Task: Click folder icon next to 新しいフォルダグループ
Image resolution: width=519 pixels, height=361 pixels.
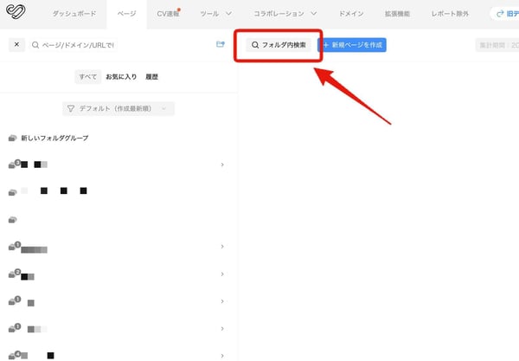Action: (13, 139)
